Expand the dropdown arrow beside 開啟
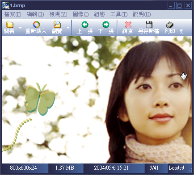Viewport: 194px width, 175px height. [20, 28]
